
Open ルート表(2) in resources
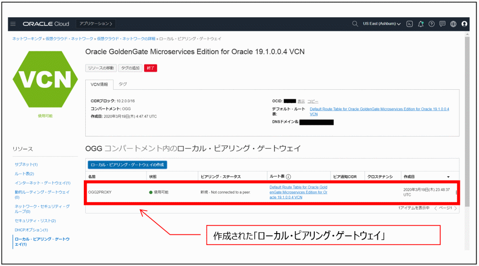24,174
